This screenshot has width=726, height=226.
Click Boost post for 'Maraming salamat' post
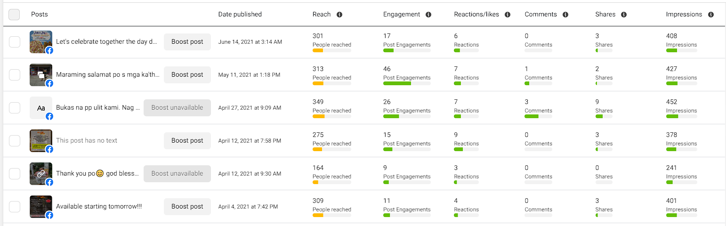(x=187, y=74)
